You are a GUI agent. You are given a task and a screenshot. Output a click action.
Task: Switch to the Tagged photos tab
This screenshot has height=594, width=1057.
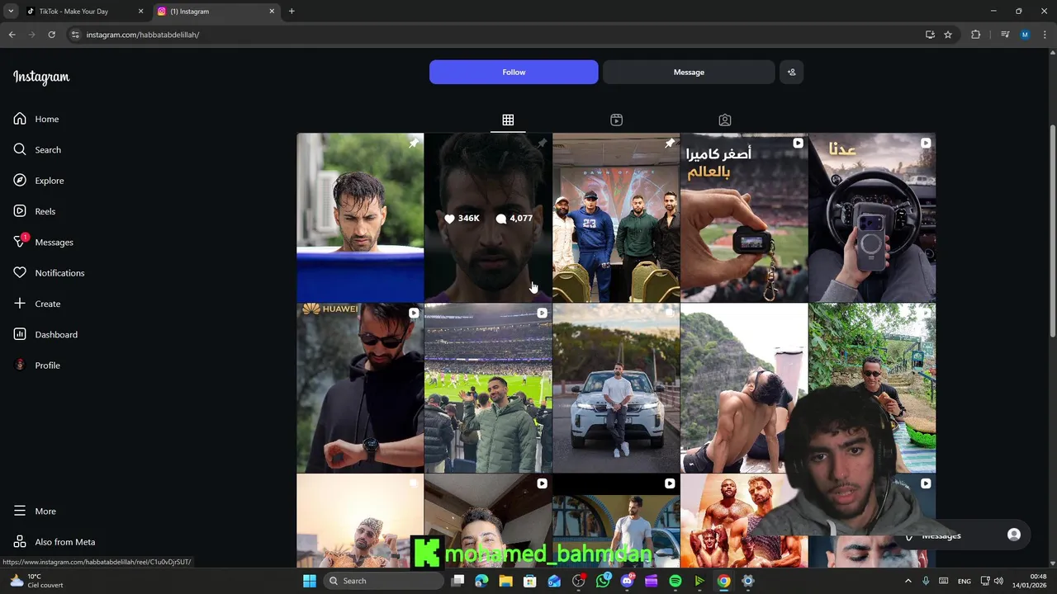coord(724,120)
